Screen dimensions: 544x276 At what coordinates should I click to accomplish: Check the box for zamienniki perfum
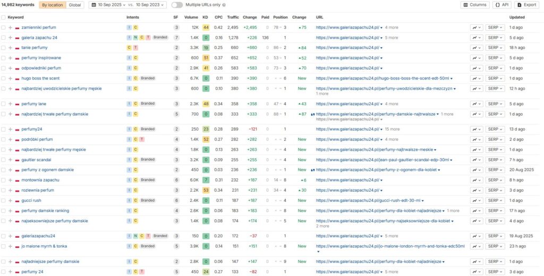coord(4,28)
